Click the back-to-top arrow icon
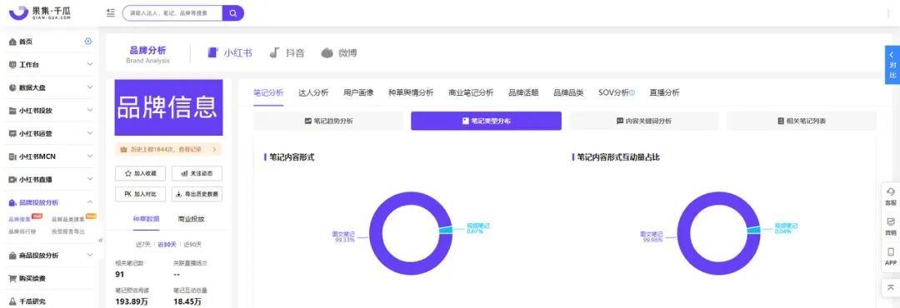 click(x=890, y=287)
